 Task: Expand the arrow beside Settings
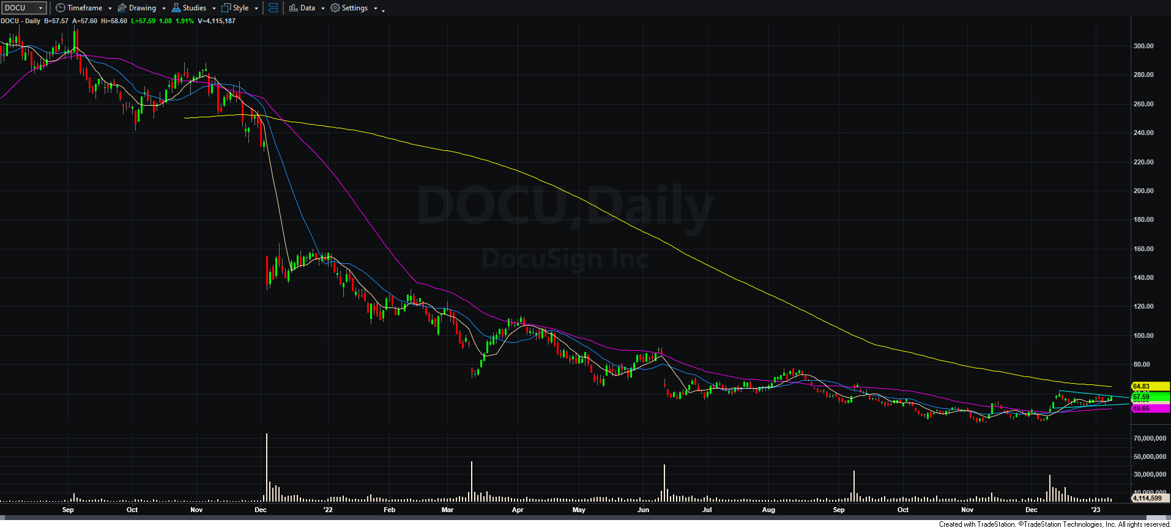point(376,9)
